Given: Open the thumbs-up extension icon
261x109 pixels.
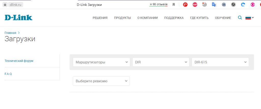Looking at the screenshot, I should coord(224,5).
